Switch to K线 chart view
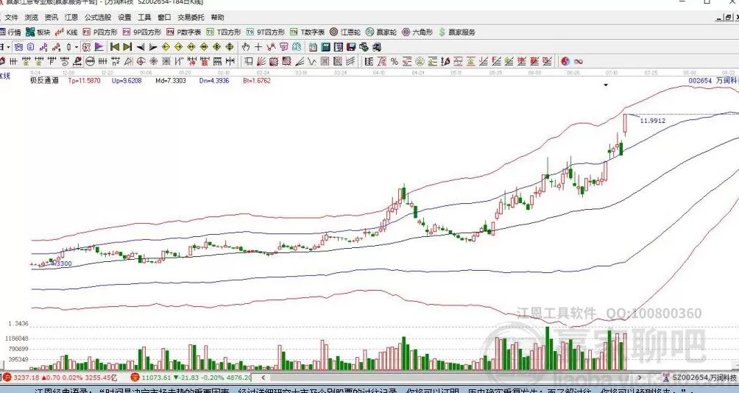The width and height of the screenshot is (739, 393). coord(67,32)
